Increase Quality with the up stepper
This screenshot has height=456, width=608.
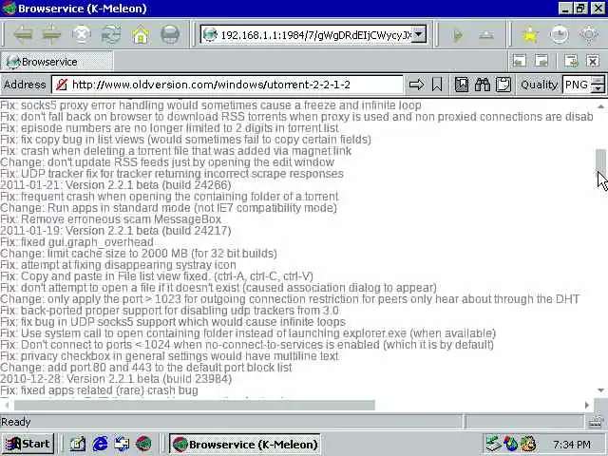tap(598, 80)
